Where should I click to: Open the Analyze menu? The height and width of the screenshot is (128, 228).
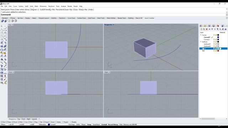tap(63, 6)
